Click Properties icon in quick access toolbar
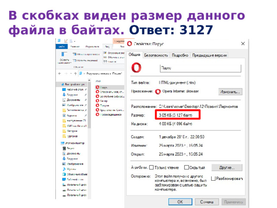 pyautogui.click(x=66, y=41)
